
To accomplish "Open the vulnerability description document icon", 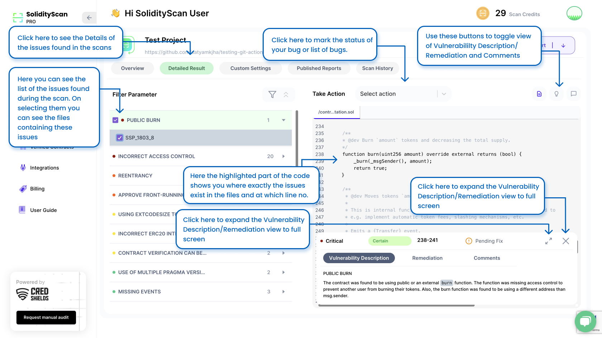I will [539, 94].
